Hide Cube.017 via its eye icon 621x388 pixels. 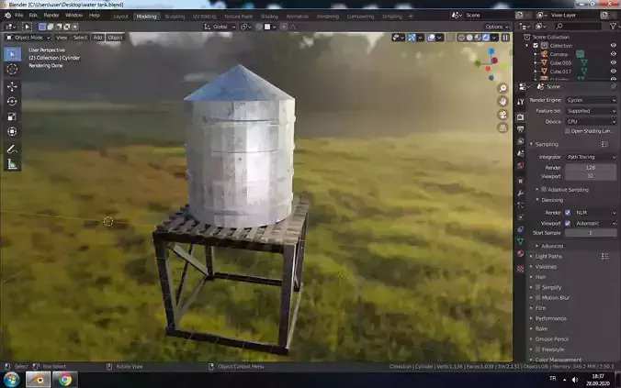613,72
